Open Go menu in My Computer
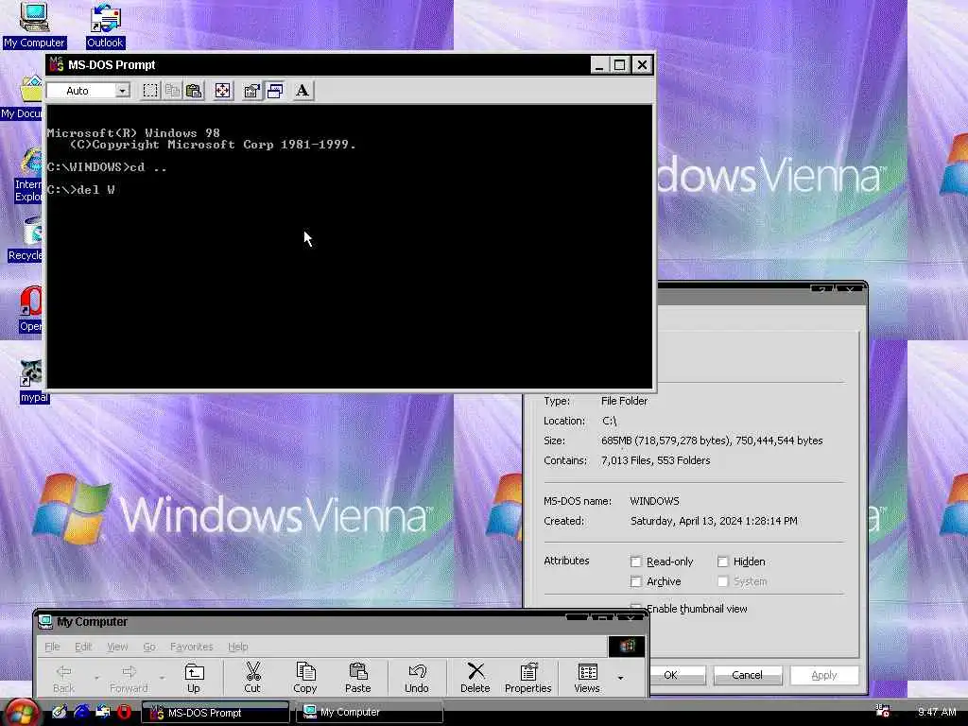This screenshot has width=968, height=726. point(149,647)
